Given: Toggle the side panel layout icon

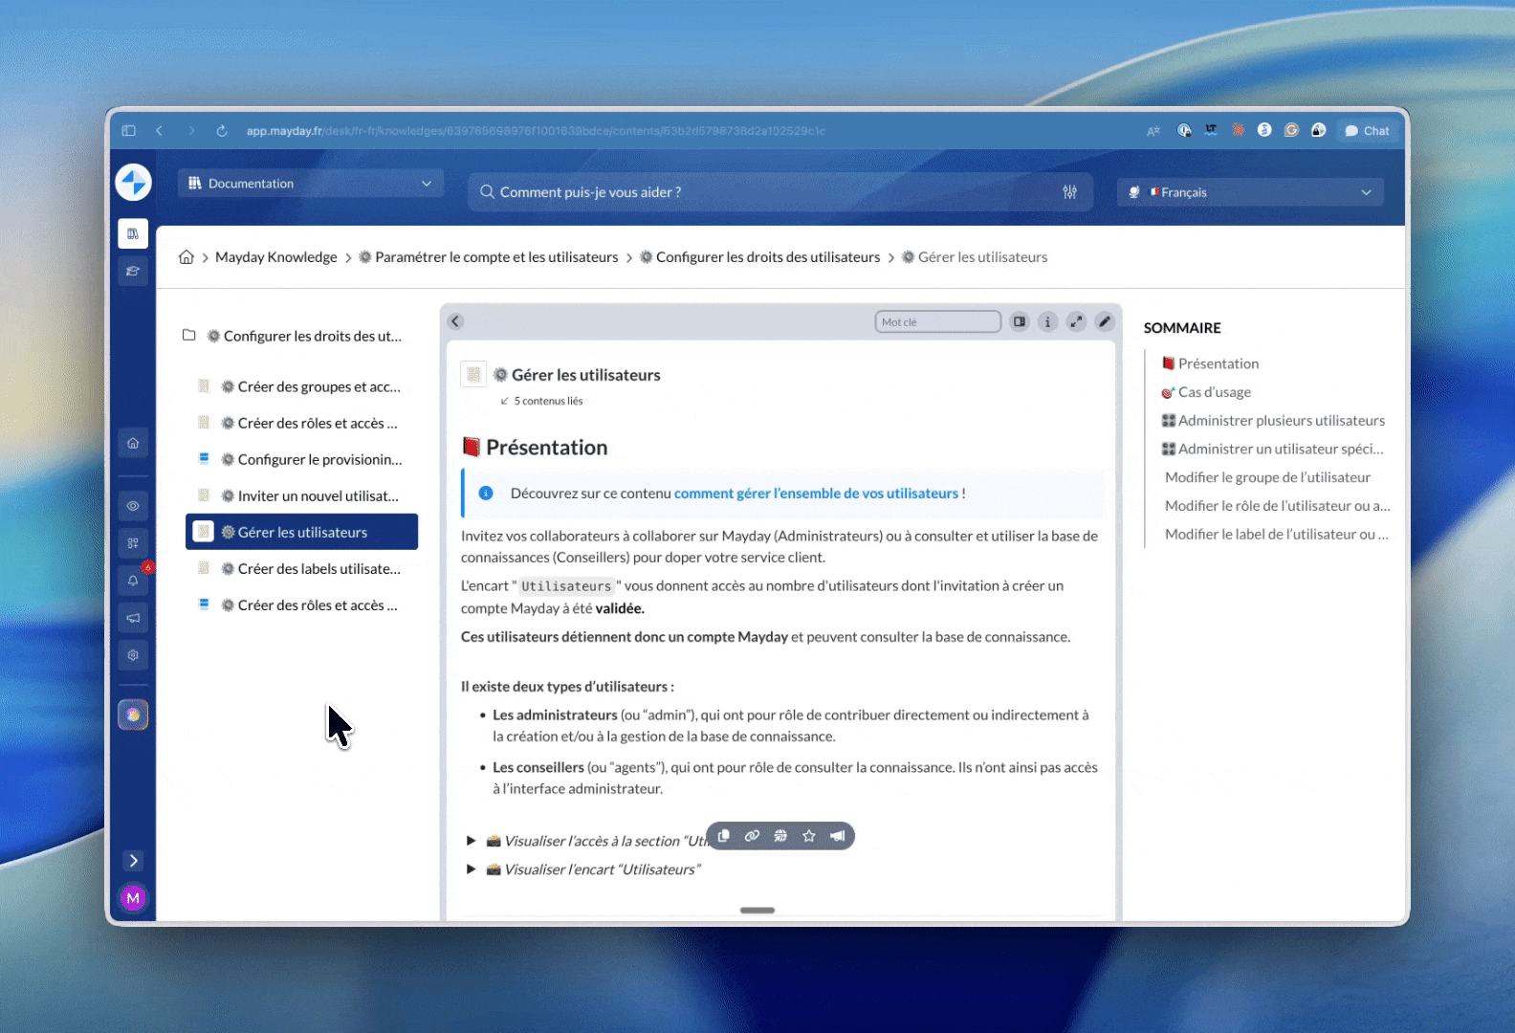Looking at the screenshot, I should pos(1020,321).
